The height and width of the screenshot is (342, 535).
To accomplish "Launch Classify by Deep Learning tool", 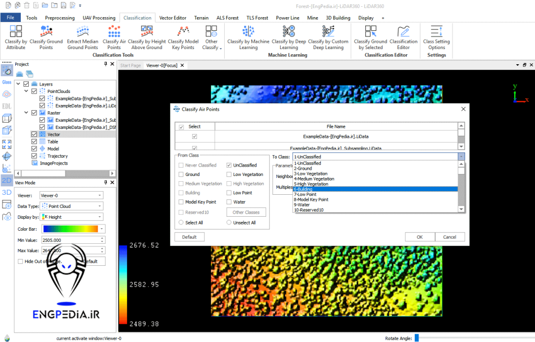I will coord(288,37).
